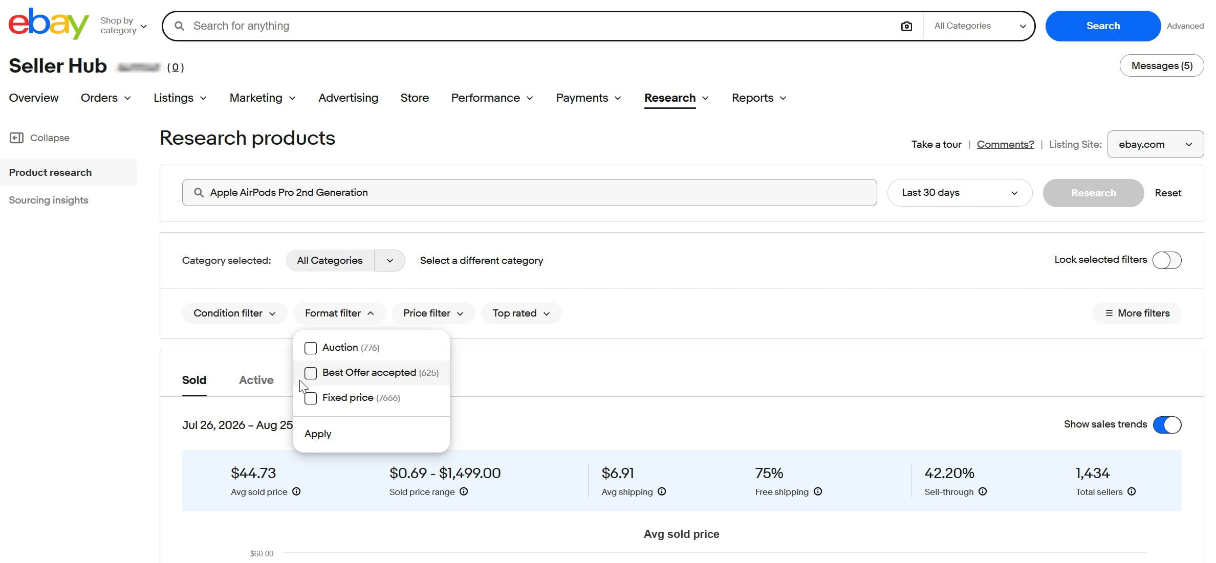Click the Apple AirPods Pro search field
This screenshot has height=563, width=1216.
[529, 192]
